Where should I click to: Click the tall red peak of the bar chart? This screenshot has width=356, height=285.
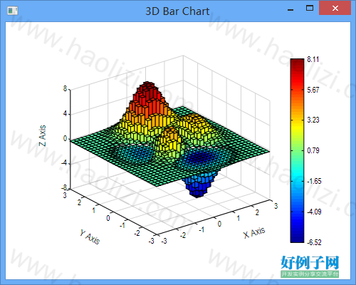[x=147, y=94]
